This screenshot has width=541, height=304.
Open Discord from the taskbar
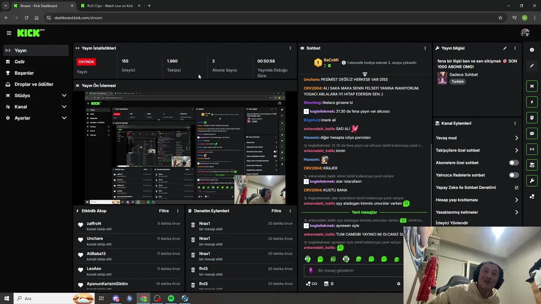tap(116, 299)
